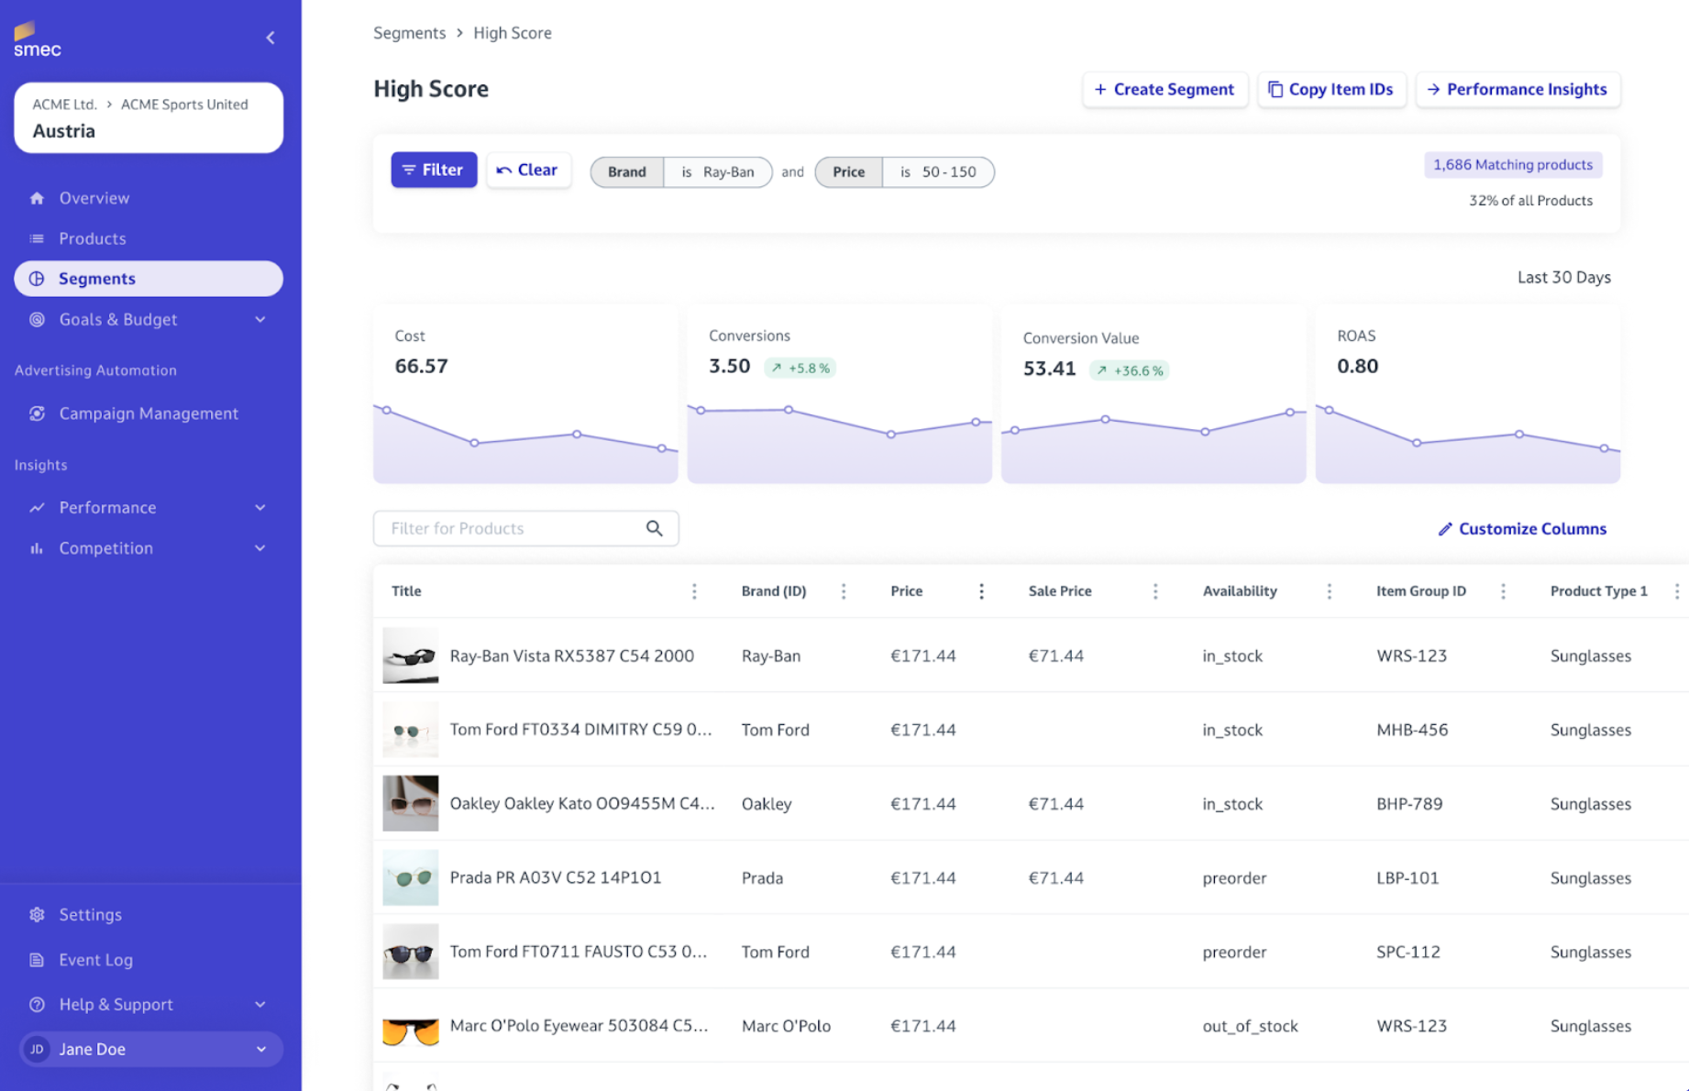Click the search magnifier icon in product filter
The height and width of the screenshot is (1091, 1689).
(654, 528)
